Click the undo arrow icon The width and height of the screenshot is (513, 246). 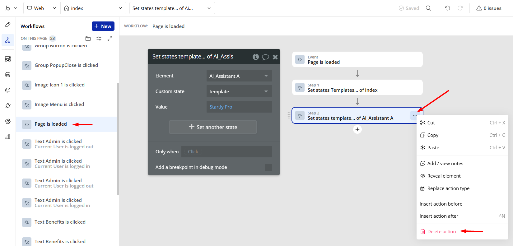pos(447,8)
